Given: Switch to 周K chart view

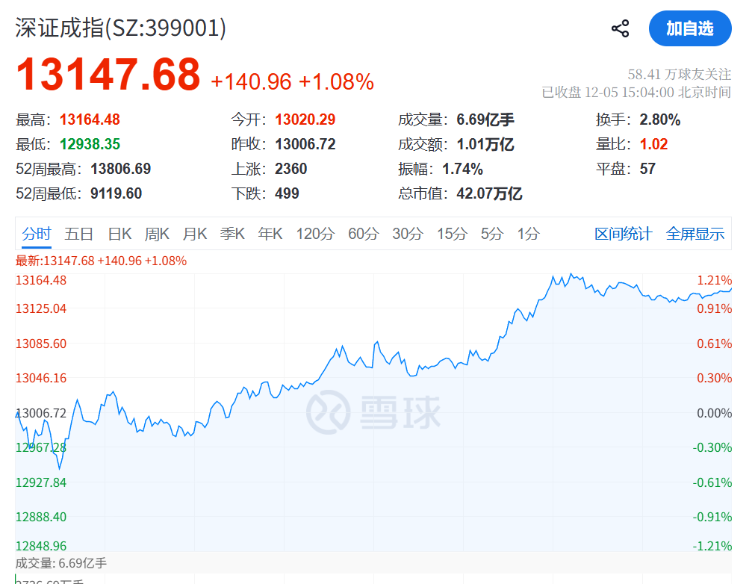Looking at the screenshot, I should point(157,234).
